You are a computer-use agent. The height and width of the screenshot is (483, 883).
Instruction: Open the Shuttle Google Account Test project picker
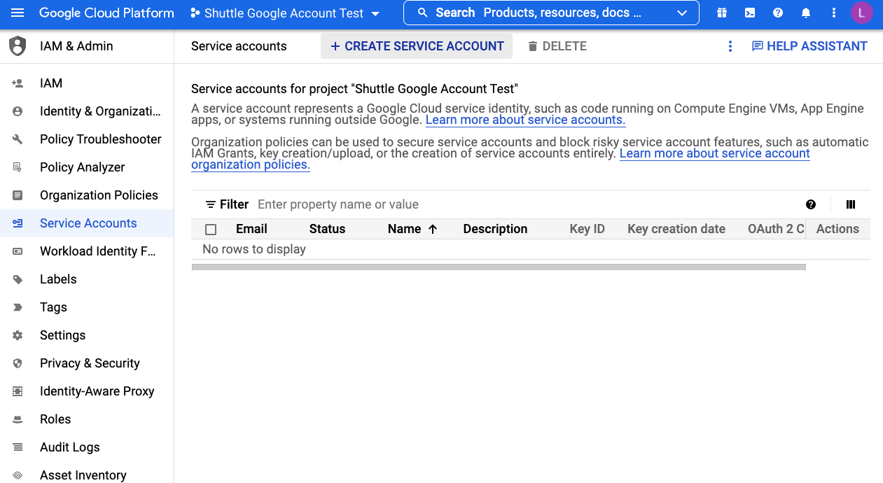pos(285,13)
